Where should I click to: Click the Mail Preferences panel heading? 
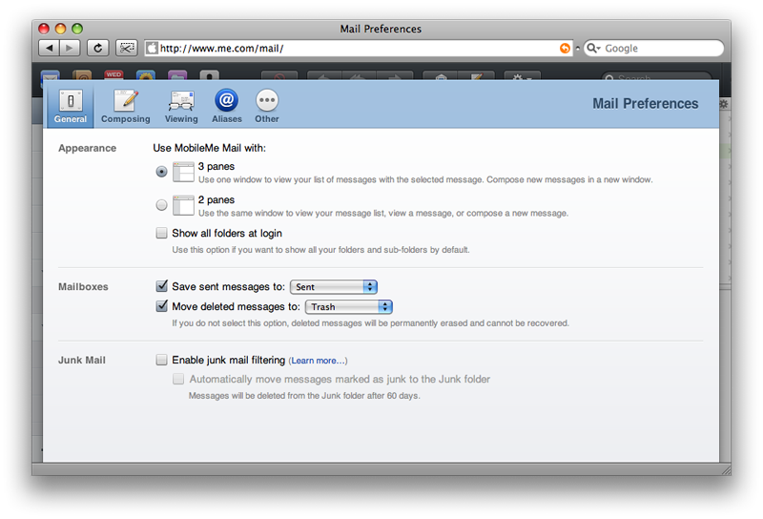[646, 104]
